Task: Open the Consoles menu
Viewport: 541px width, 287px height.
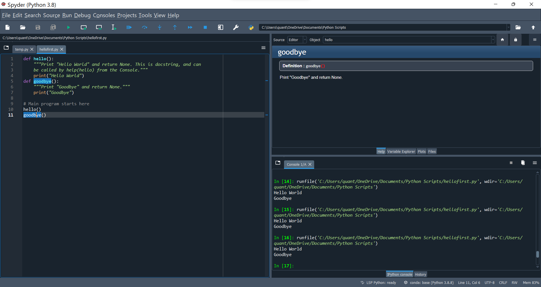Action: coord(104,15)
